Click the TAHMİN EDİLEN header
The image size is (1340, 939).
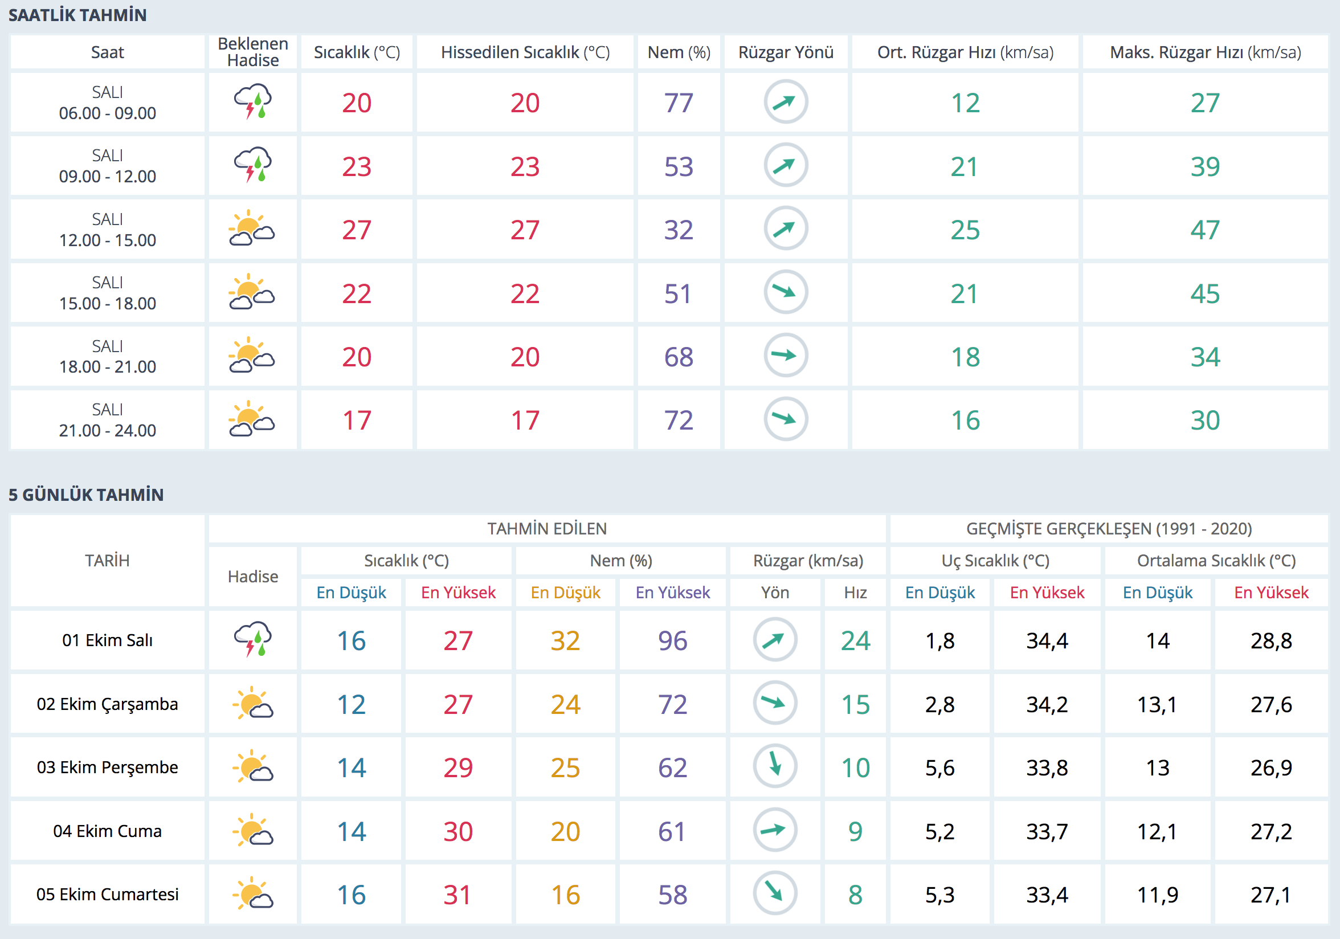tap(547, 529)
